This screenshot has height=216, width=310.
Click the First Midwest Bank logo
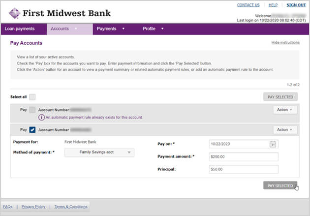60,13
